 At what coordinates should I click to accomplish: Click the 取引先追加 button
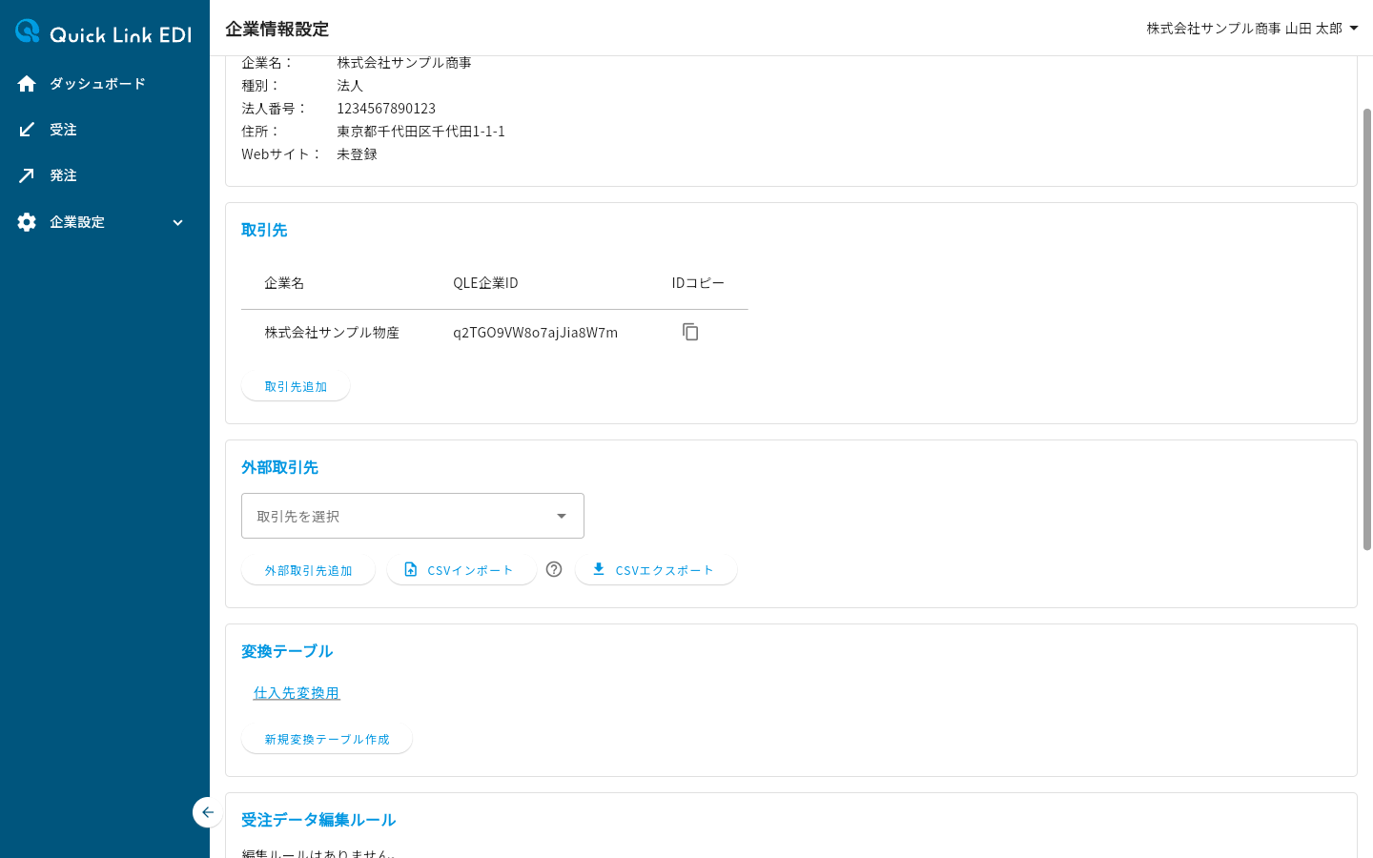(x=296, y=386)
